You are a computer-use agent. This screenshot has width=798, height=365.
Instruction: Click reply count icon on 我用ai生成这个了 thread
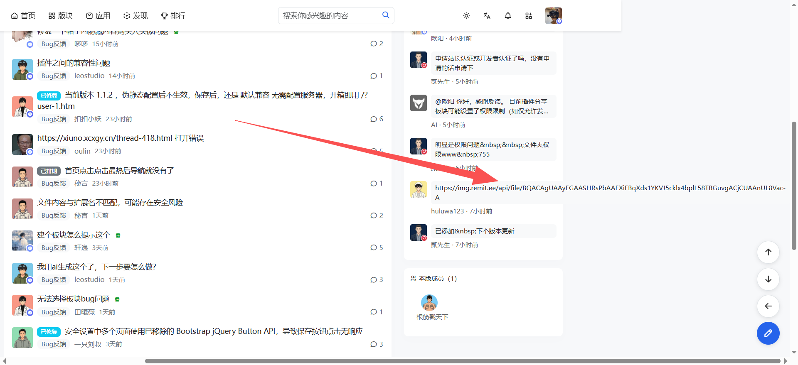[374, 280]
